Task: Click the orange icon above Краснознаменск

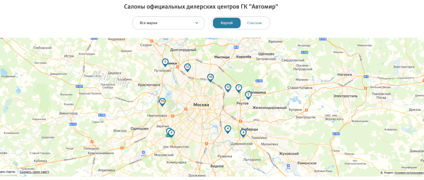Action: point(122,148)
